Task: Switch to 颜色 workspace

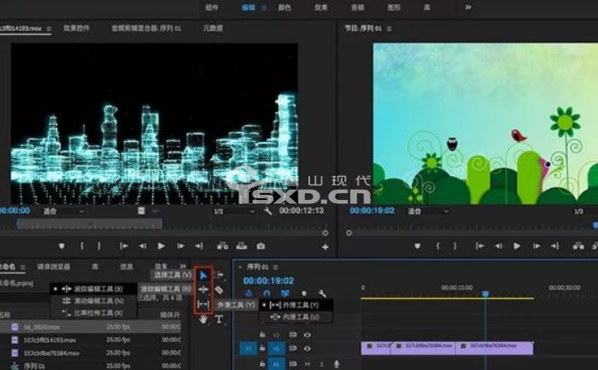Action: pyautogui.click(x=284, y=7)
